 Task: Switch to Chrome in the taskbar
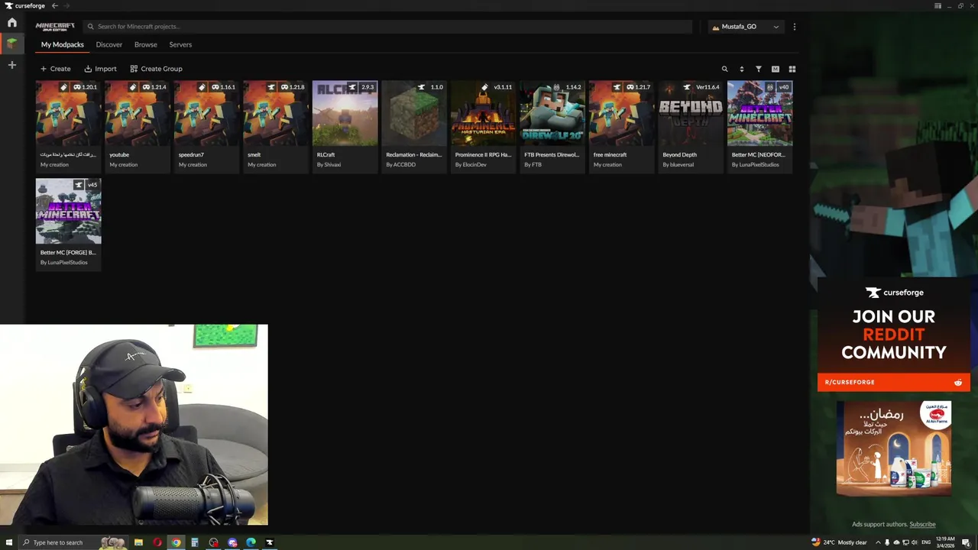pos(176,542)
